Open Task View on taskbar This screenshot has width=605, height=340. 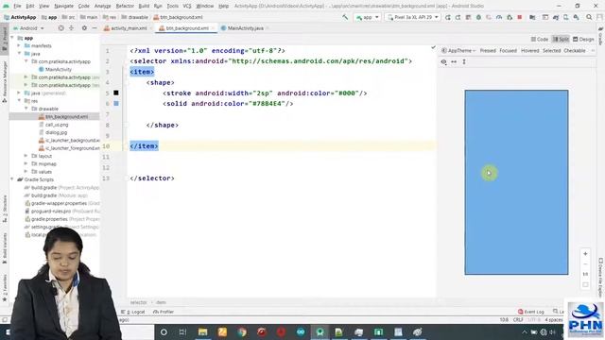click(x=182, y=331)
